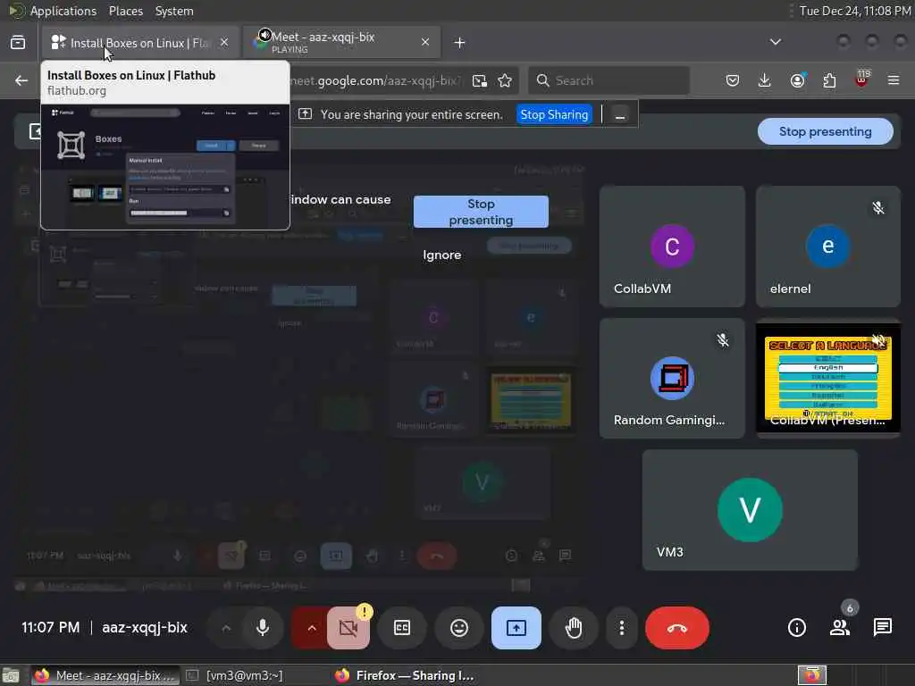Image resolution: width=915 pixels, height=686 pixels.
Task: Open meeting details info icon
Action: point(796,628)
